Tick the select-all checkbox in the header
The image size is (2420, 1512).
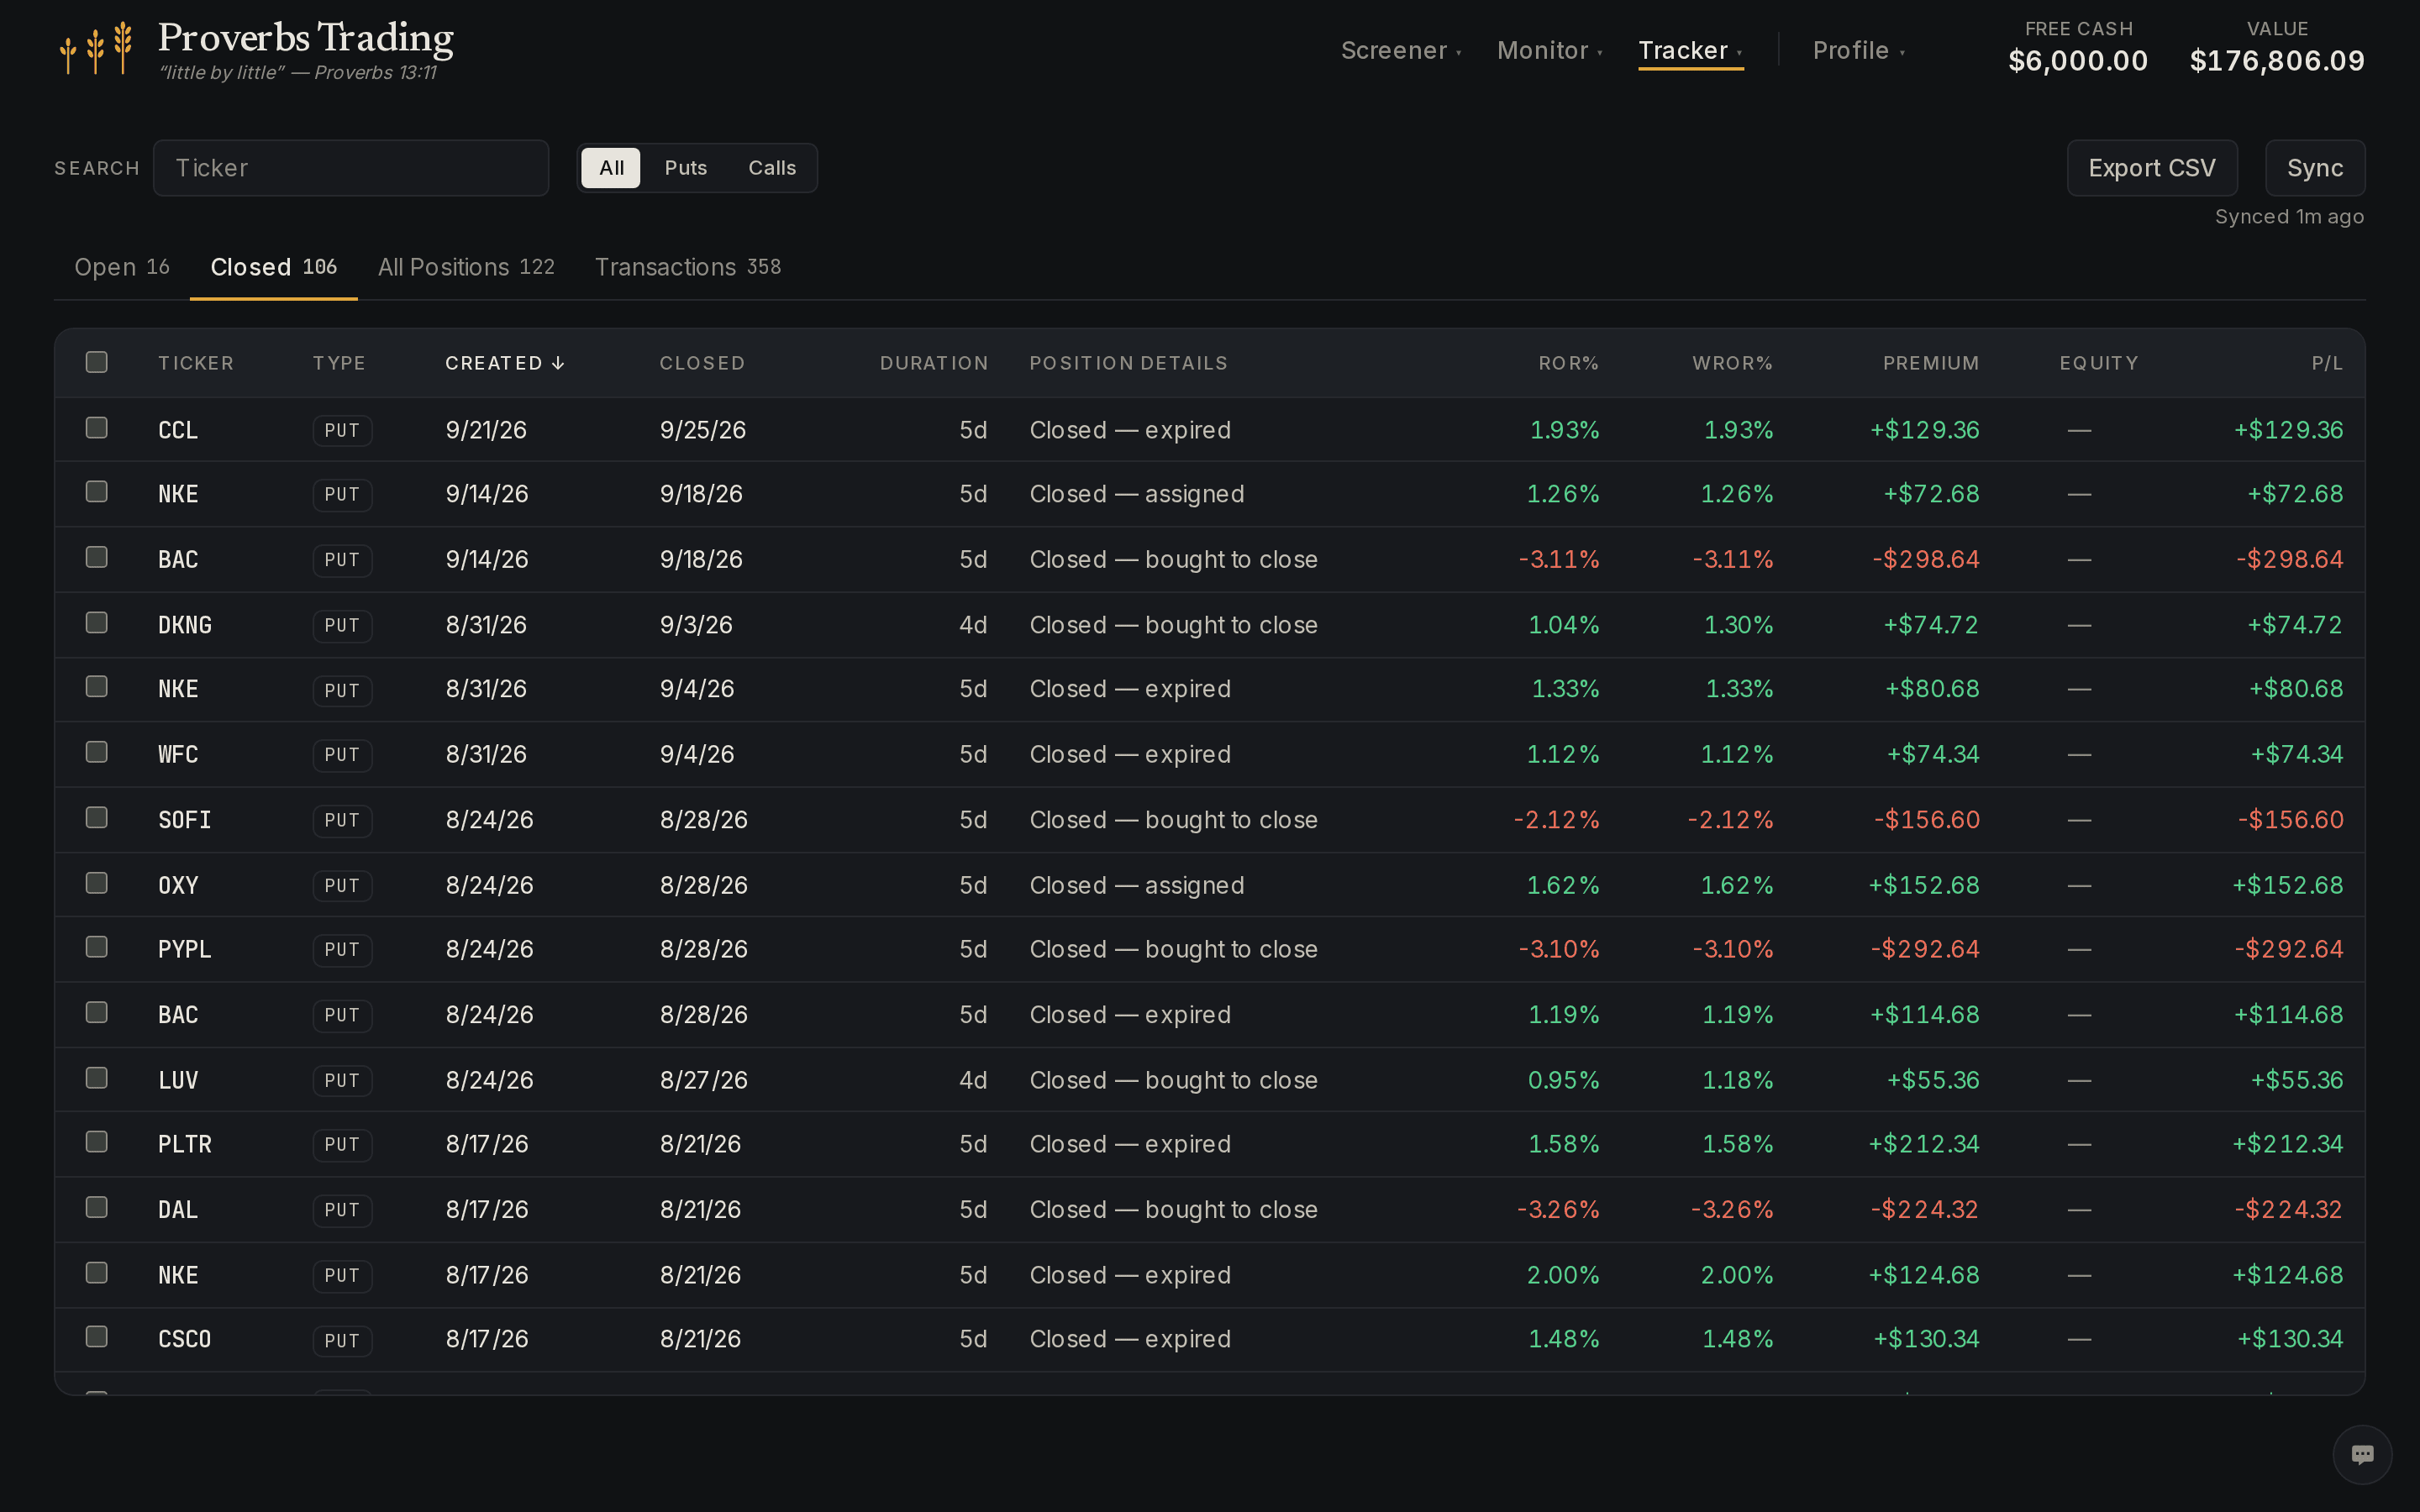(97, 362)
